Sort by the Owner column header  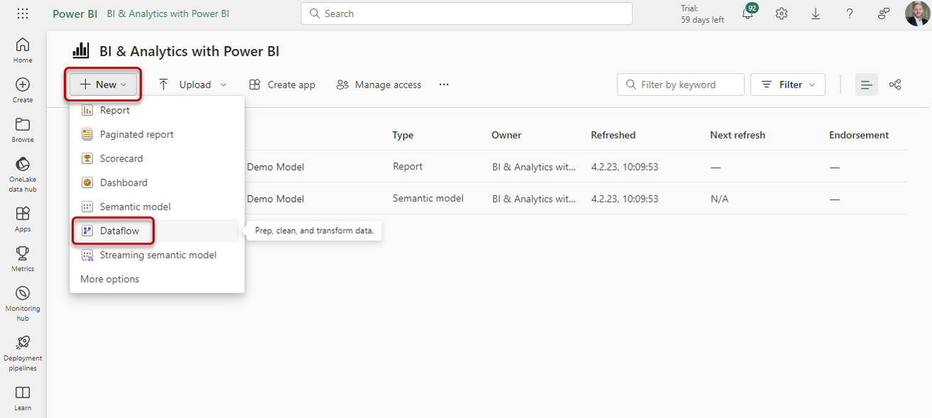(506, 135)
